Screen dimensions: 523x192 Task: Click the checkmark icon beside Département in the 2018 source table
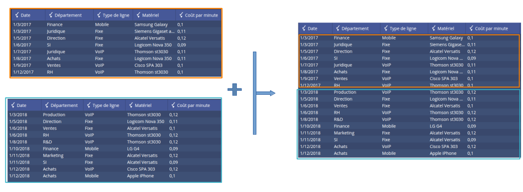pos(46,105)
